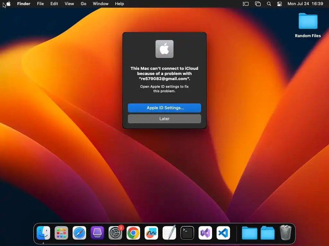Image resolution: width=329 pixels, height=246 pixels.
Task: Click the Random Files folder label
Action: 308,36
